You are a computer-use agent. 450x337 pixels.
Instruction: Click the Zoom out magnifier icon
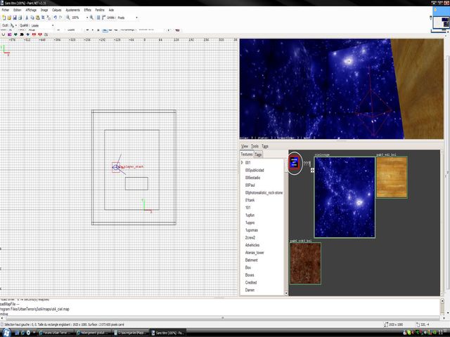(x=69, y=18)
